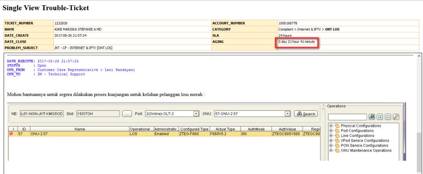Click the collapse-all minus icon in Operations

388,117
